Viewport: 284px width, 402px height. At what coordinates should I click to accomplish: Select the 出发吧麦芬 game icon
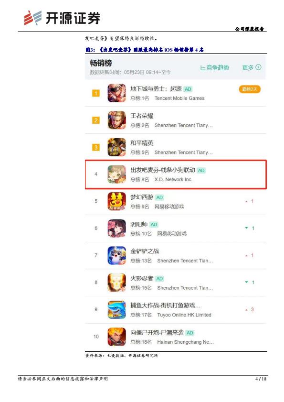click(117, 174)
